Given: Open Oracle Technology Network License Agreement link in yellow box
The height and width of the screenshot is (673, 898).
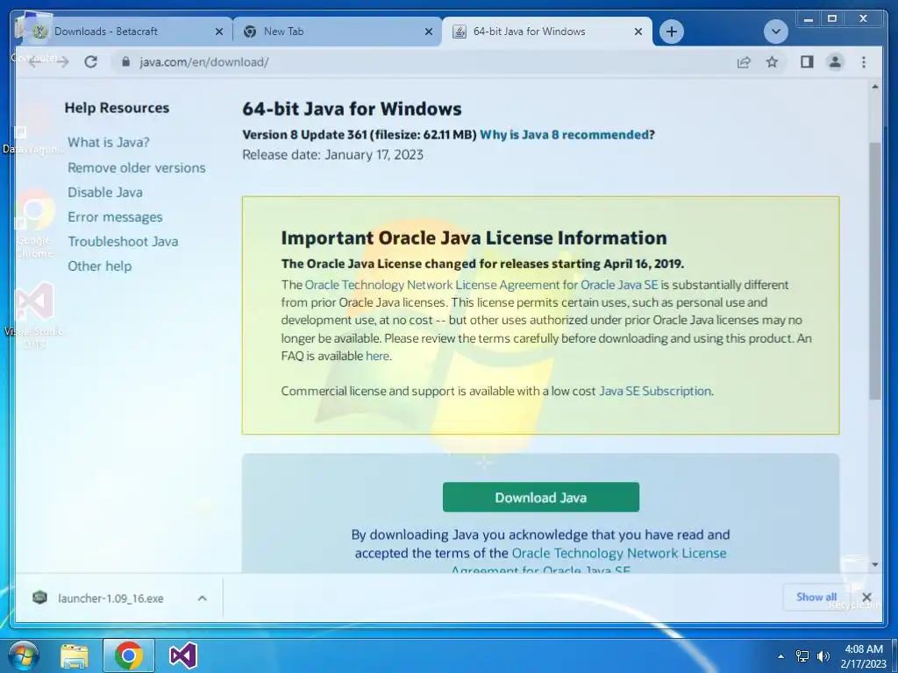Looking at the screenshot, I should coord(481,285).
